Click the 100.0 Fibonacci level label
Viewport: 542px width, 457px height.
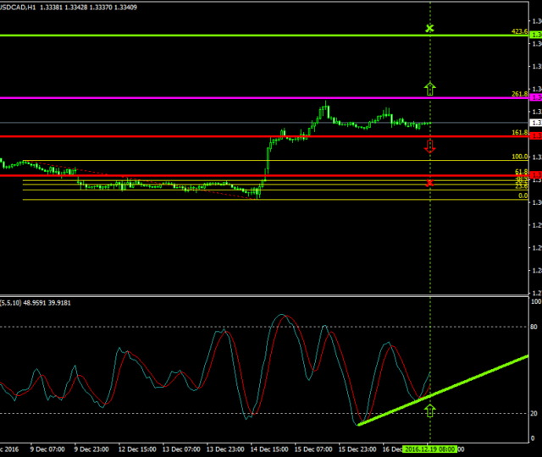[520, 157]
